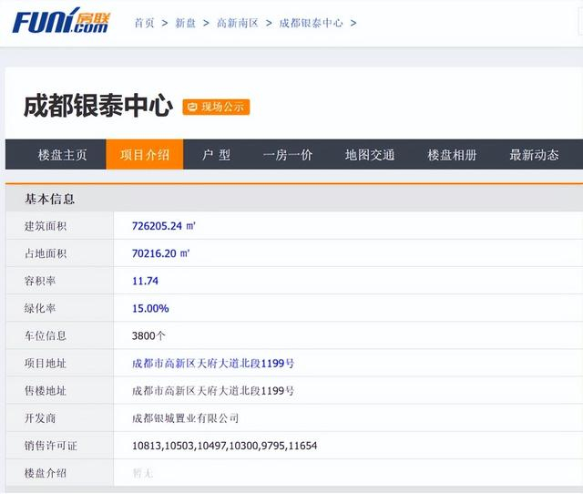Go to 高新南区 breadcrumb
Screen dimensions: 583x494
click(237, 23)
